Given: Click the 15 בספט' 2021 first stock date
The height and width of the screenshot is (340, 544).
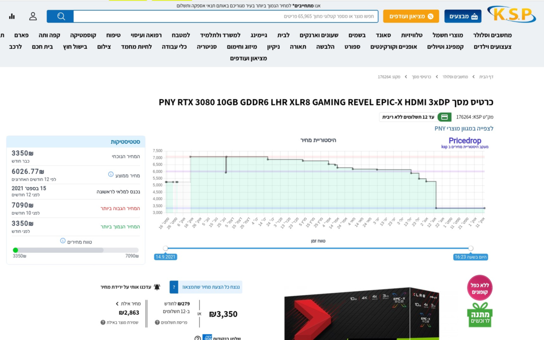Looking at the screenshot, I should pos(29,188).
